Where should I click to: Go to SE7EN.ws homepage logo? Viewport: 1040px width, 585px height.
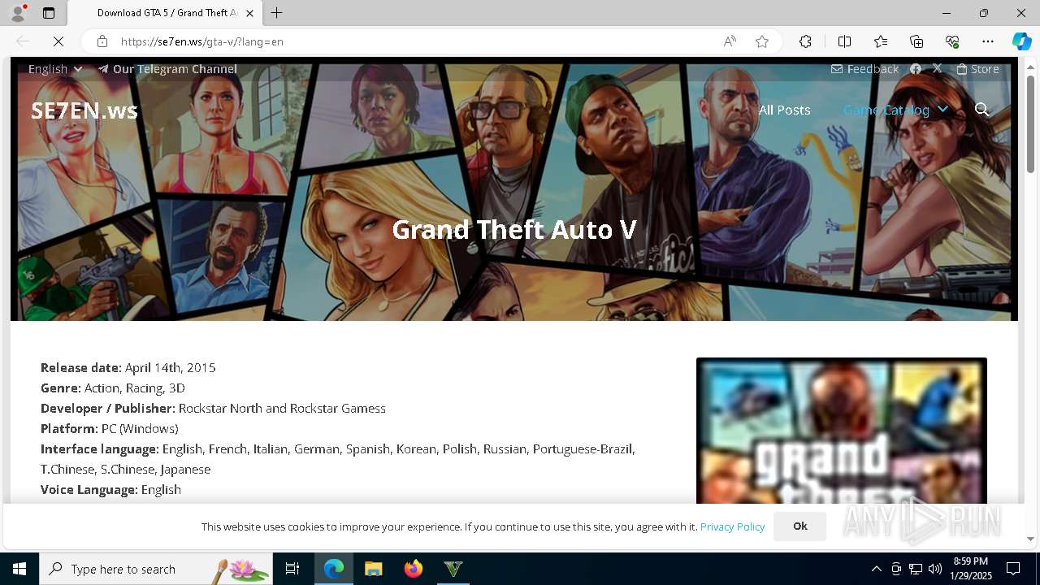point(84,110)
